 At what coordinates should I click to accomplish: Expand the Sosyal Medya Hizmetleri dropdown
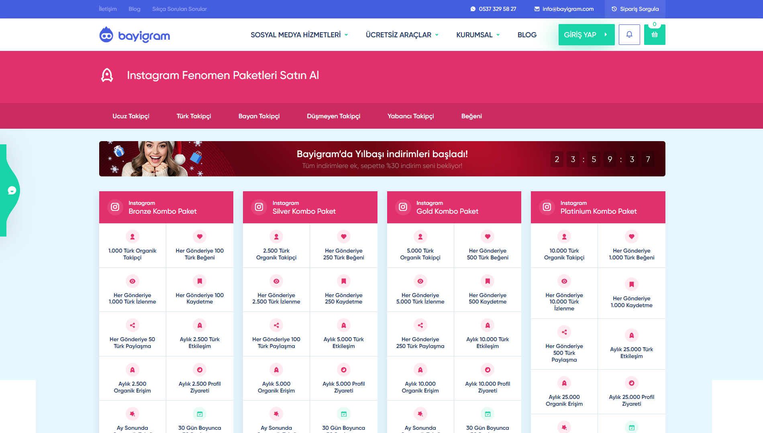pos(299,35)
